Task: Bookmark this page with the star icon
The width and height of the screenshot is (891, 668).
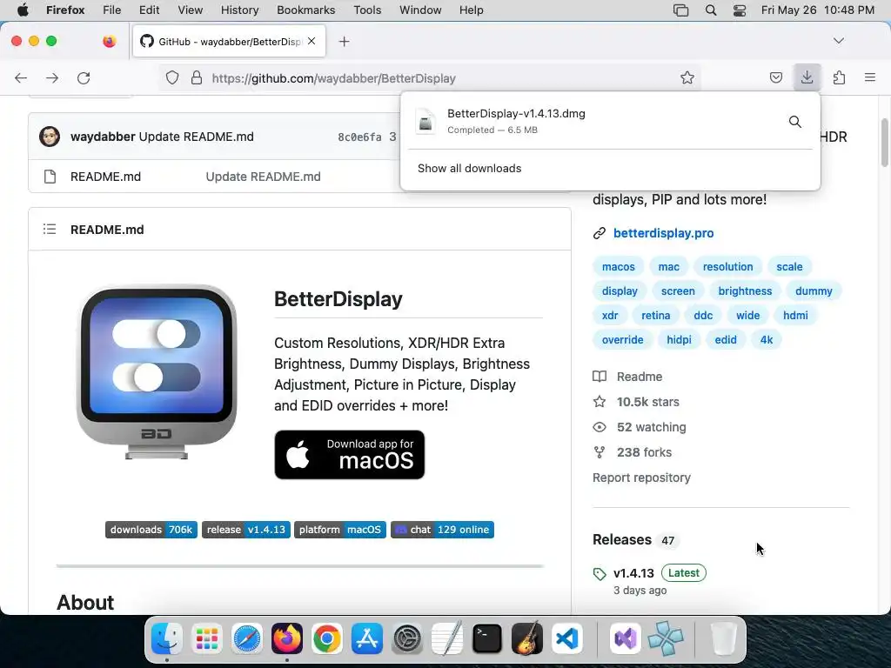Action: pyautogui.click(x=687, y=77)
